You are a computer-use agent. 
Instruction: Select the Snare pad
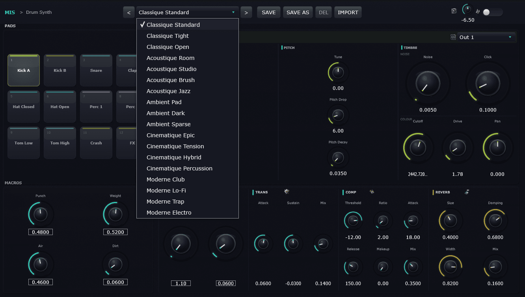tap(96, 70)
